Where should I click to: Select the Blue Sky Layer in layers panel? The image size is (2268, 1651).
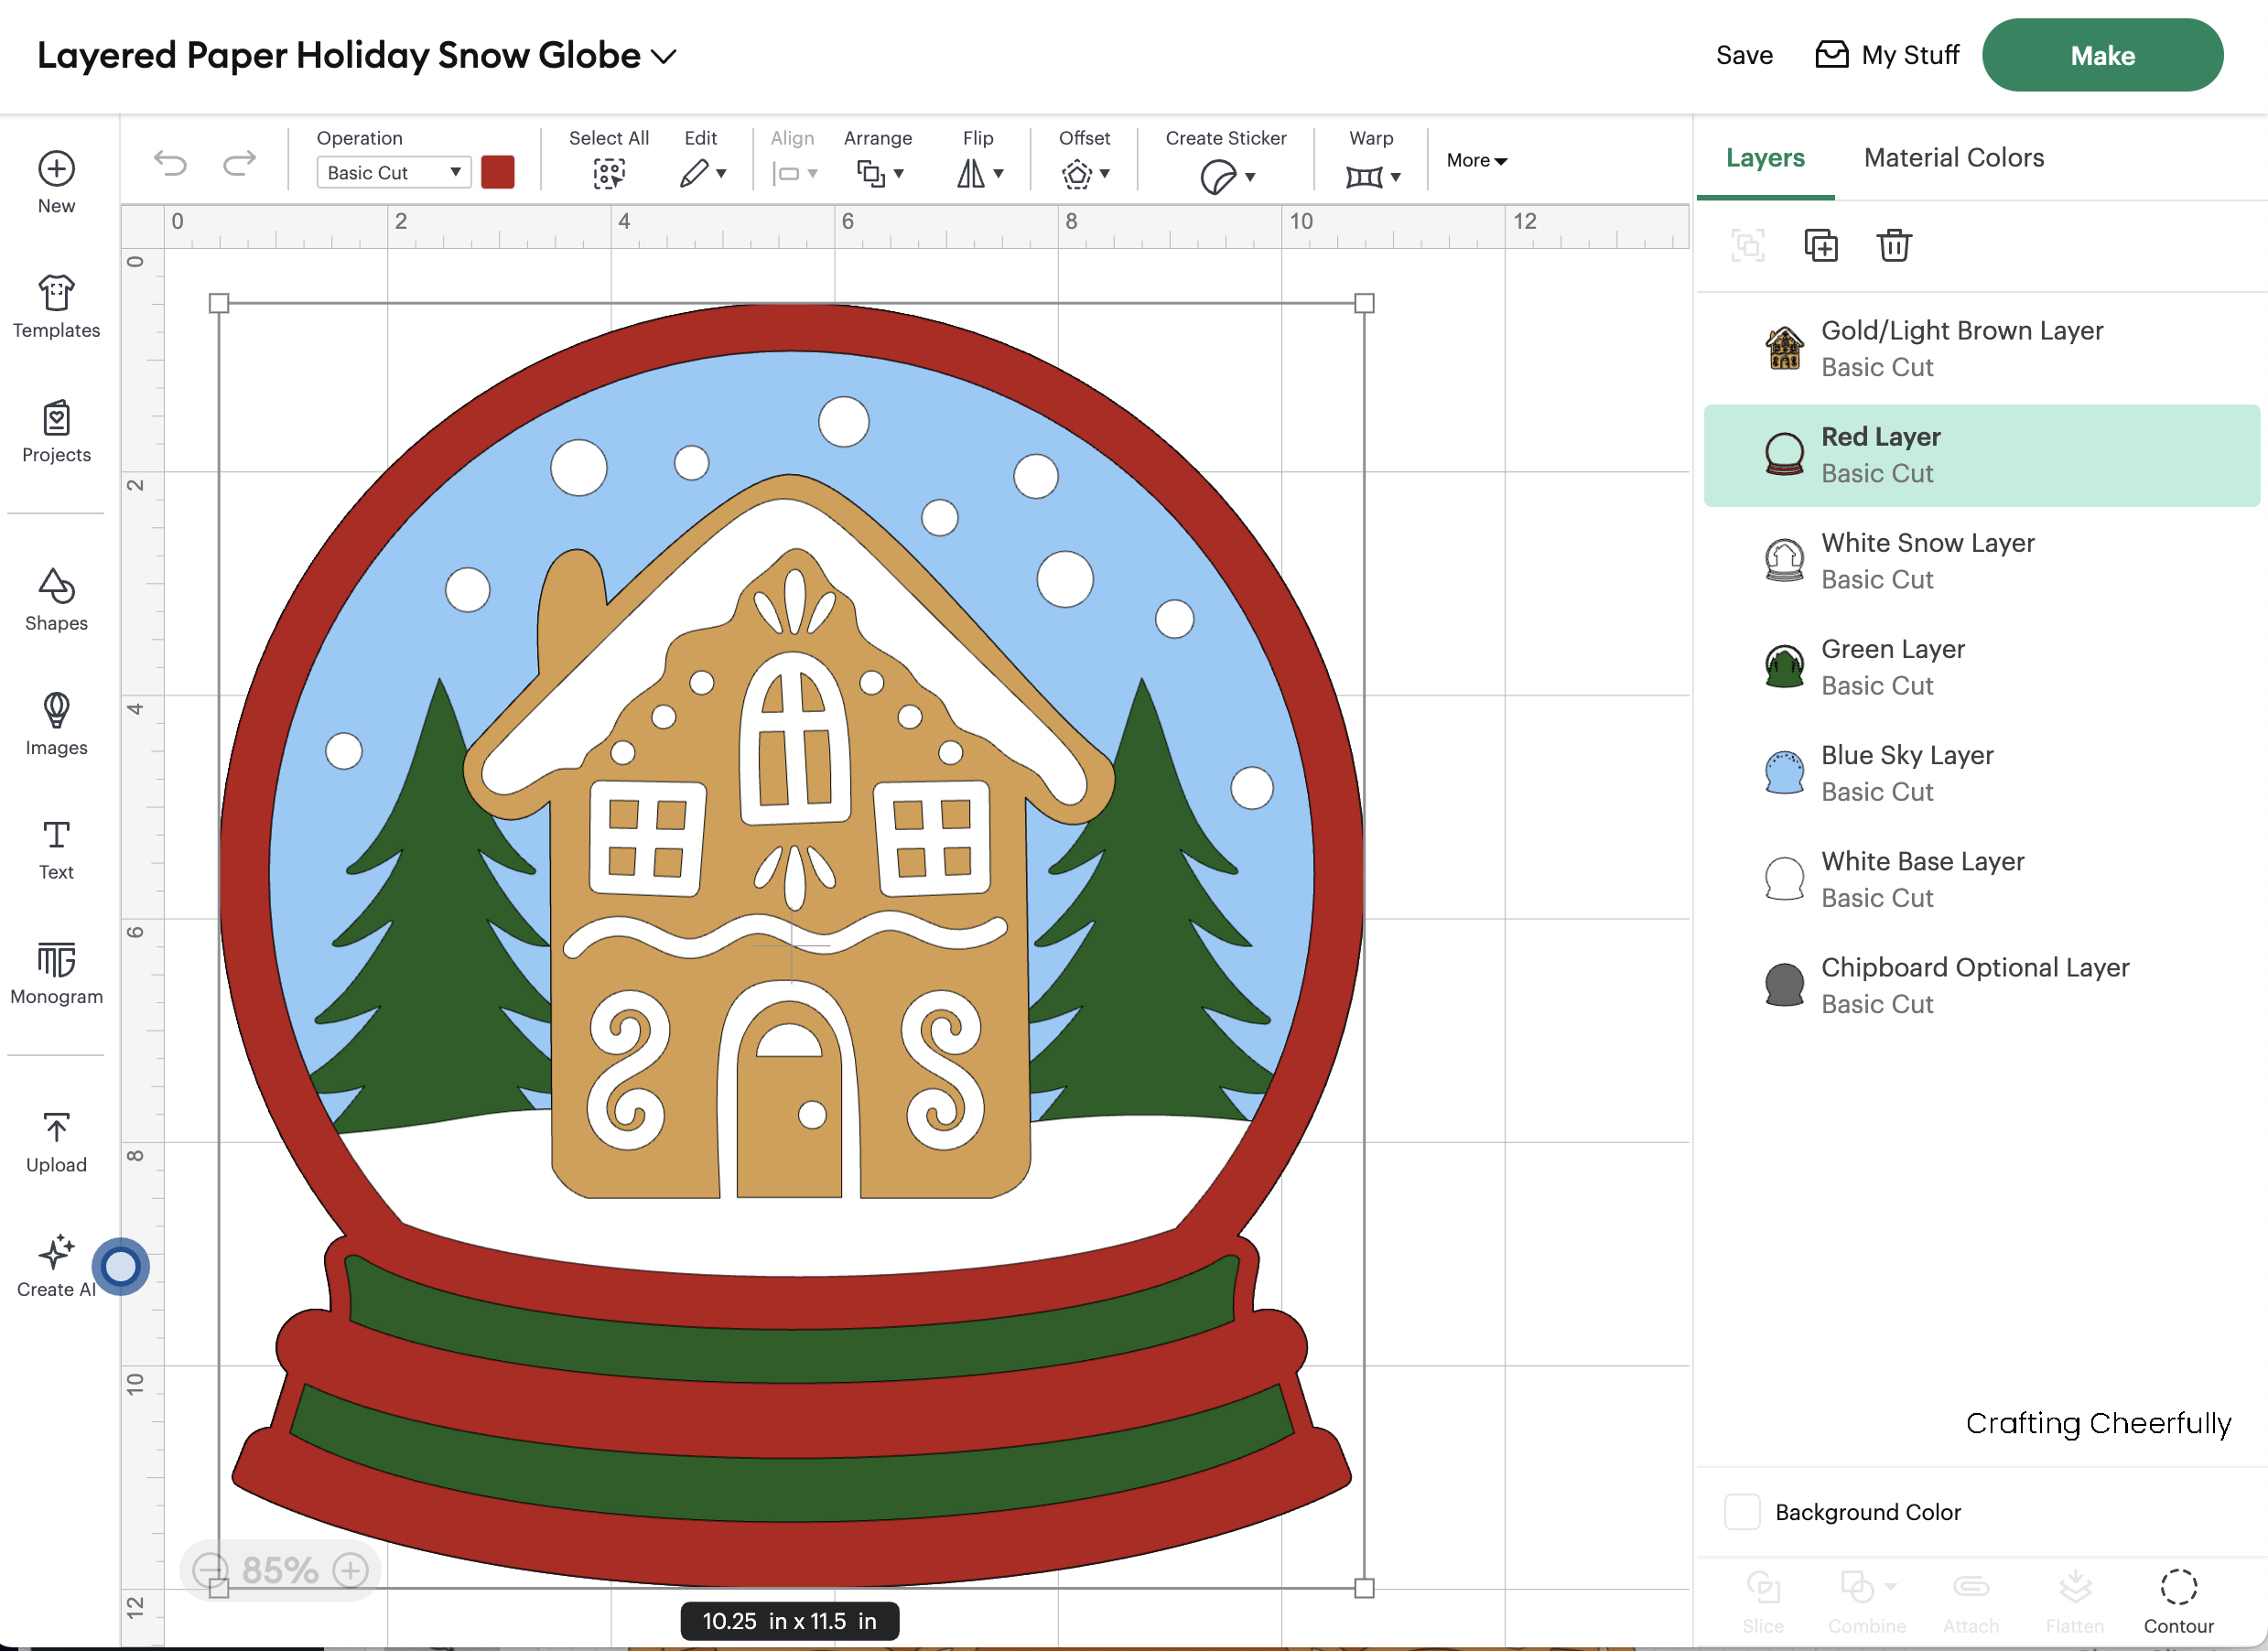(x=1907, y=772)
